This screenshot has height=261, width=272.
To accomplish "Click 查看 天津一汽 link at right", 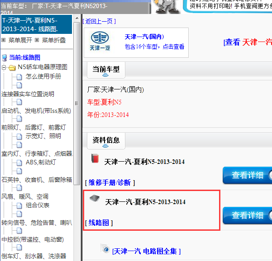I will tap(248, 42).
